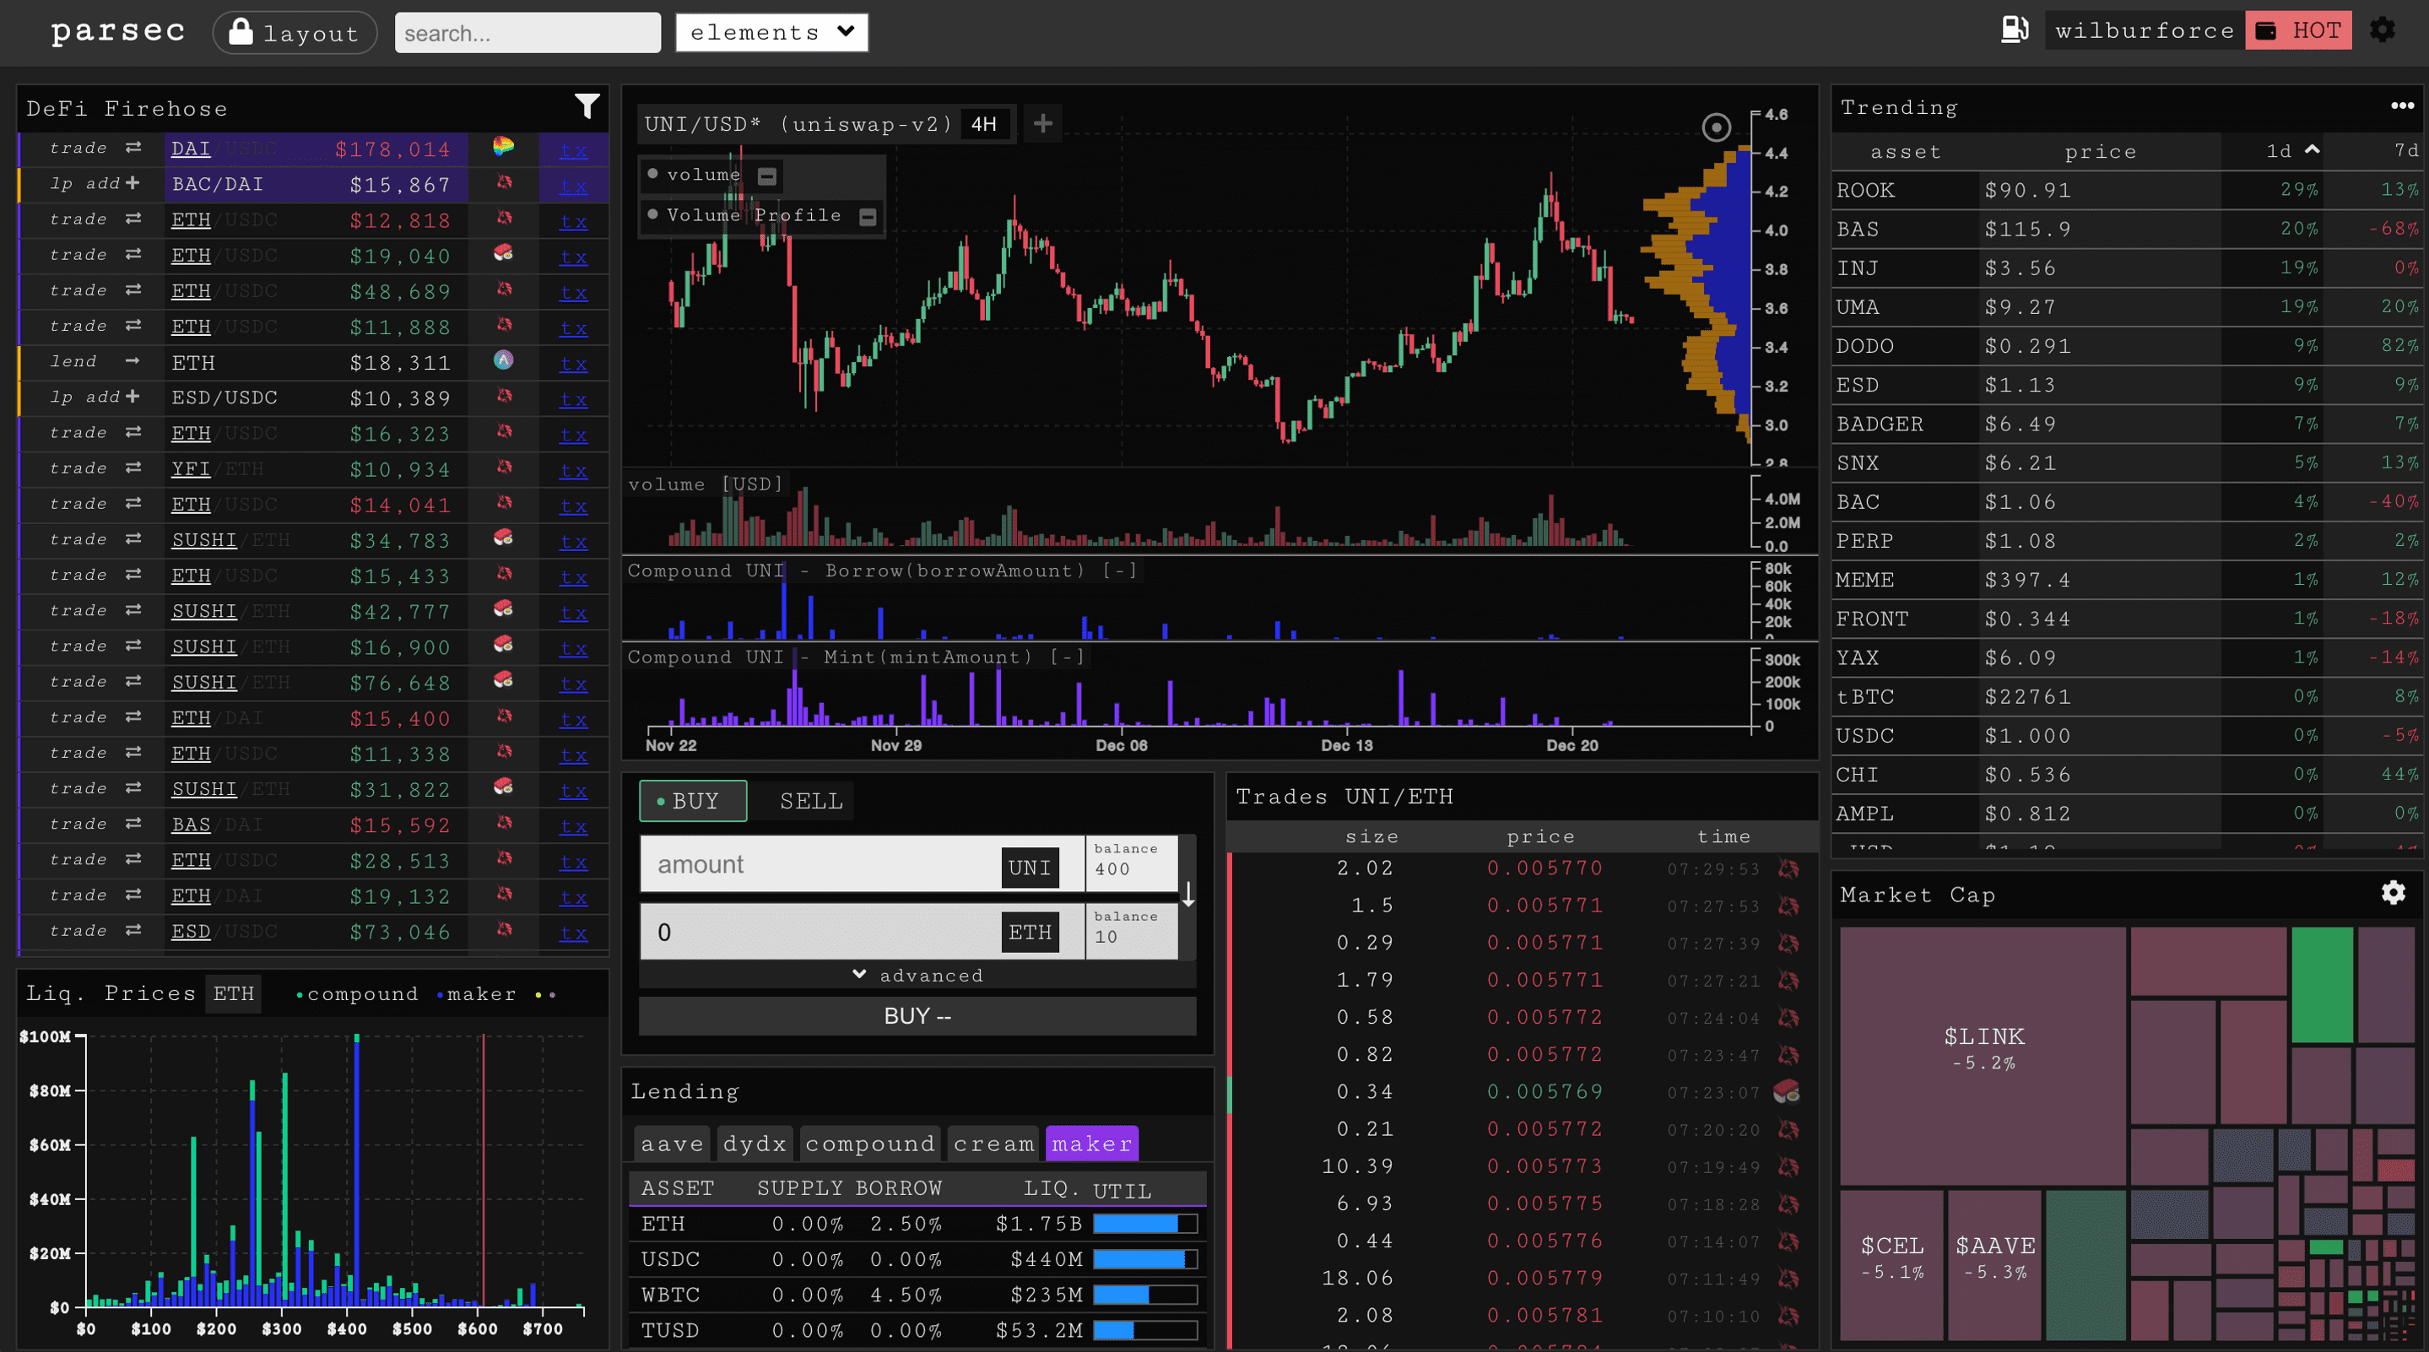Click uniswap icon on ESD/USDC $10,389 row
The width and height of the screenshot is (2429, 1352).
505,395
